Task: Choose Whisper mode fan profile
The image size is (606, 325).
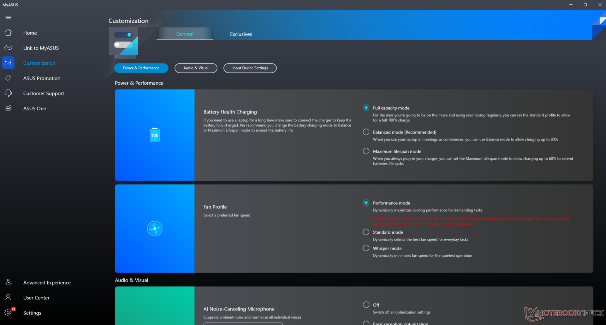Action: [x=366, y=248]
